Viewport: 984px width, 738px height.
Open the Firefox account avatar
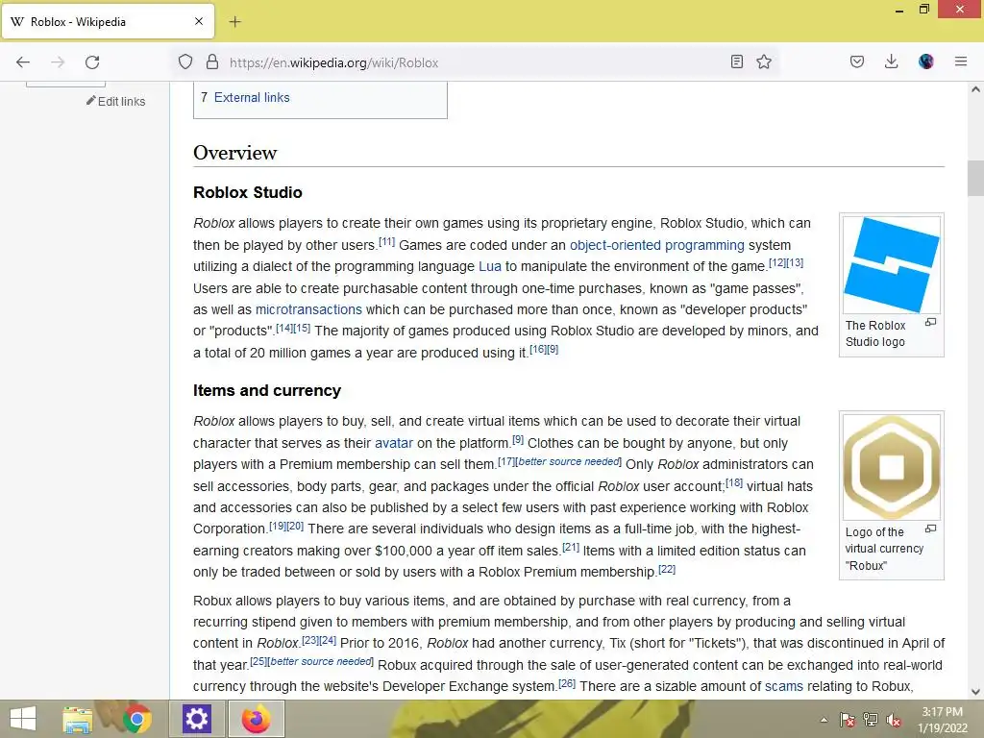[925, 61]
